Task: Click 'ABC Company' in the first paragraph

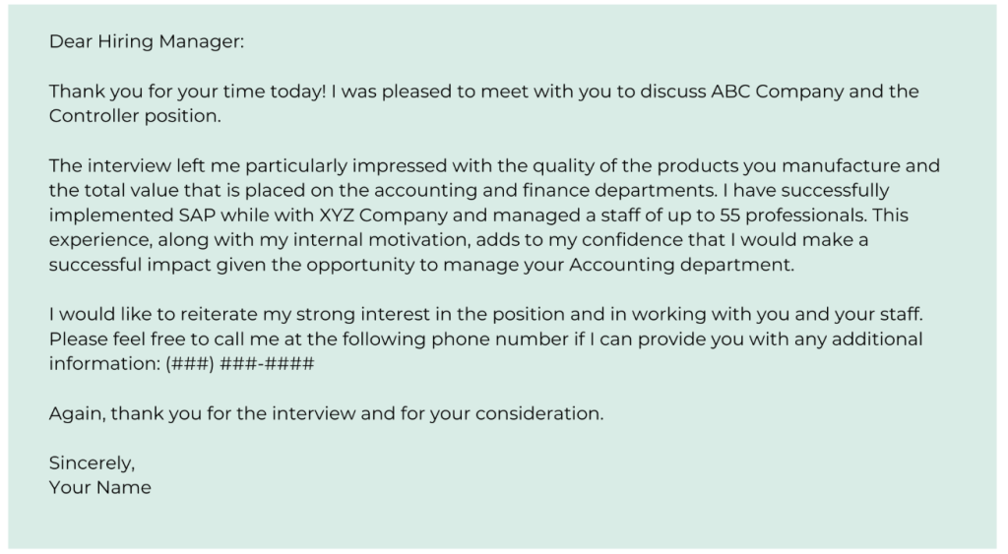Action: pyautogui.click(x=777, y=92)
